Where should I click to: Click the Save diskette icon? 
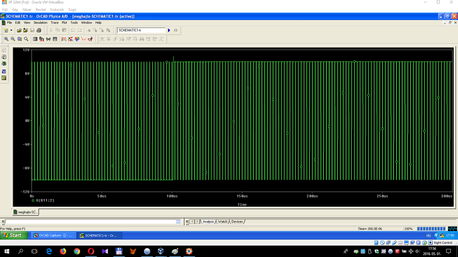pos(32,30)
